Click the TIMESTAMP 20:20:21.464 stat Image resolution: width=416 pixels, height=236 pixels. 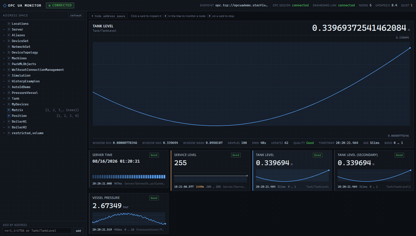[339, 143]
